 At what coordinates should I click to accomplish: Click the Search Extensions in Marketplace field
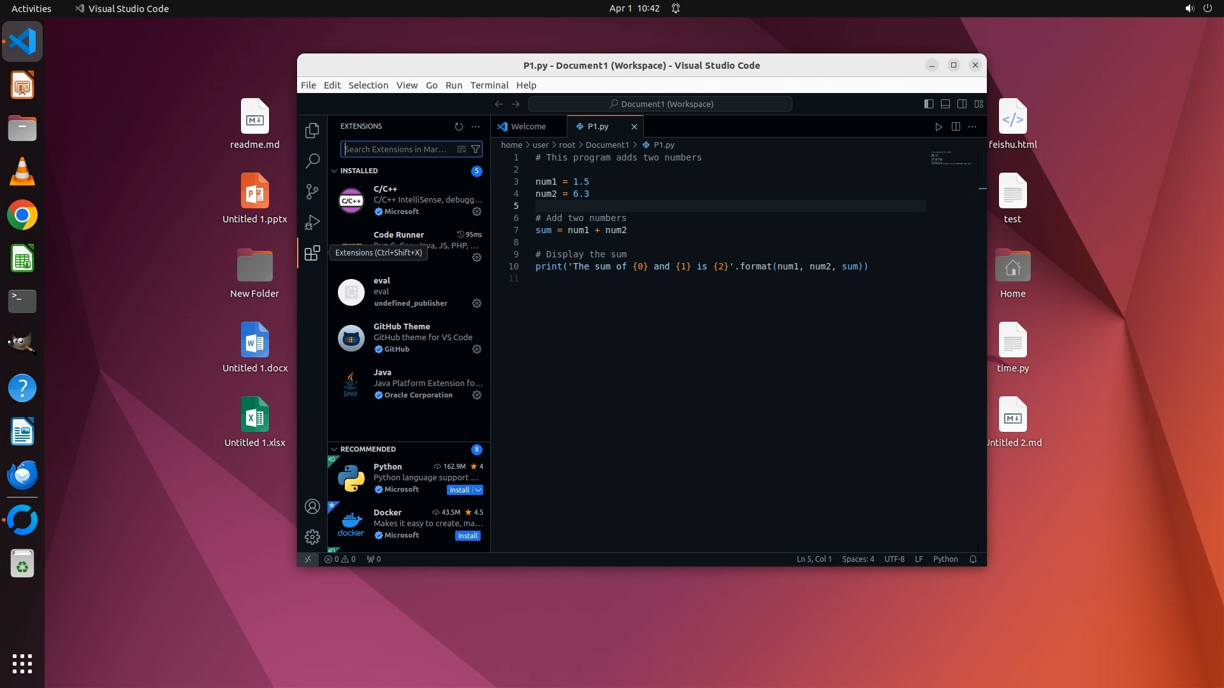(395, 149)
